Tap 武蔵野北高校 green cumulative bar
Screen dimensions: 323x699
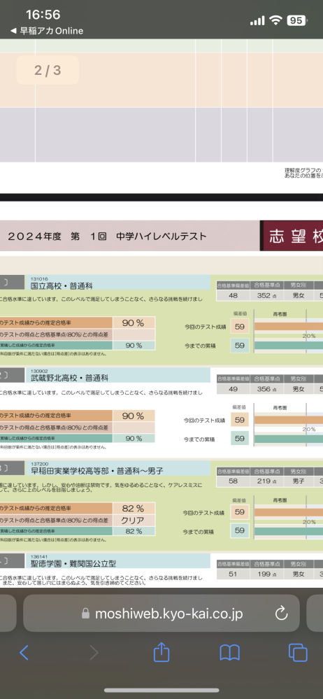tap(289, 439)
